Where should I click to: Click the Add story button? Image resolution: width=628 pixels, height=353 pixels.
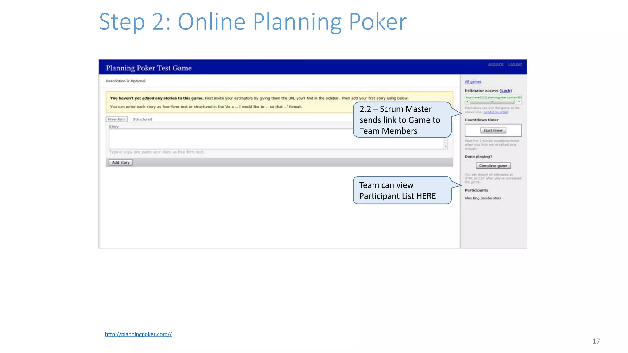coord(121,162)
